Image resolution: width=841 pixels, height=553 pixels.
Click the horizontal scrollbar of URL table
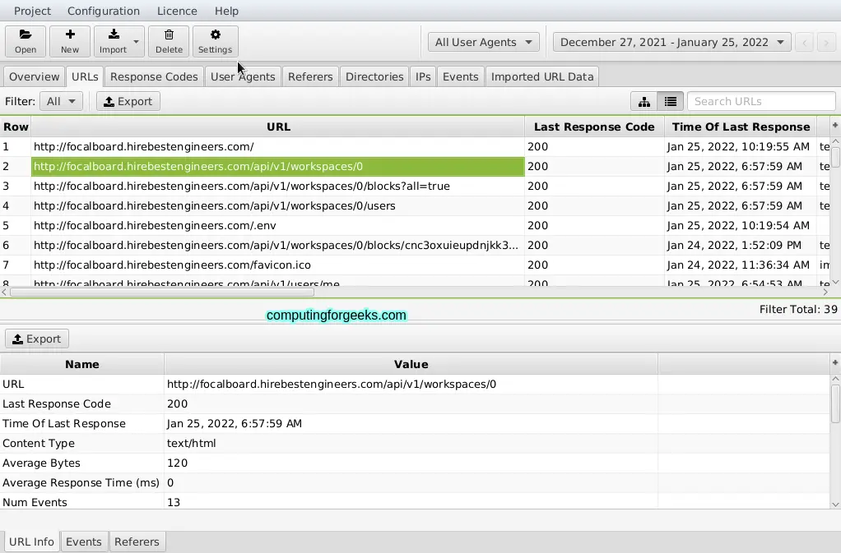[x=162, y=293]
